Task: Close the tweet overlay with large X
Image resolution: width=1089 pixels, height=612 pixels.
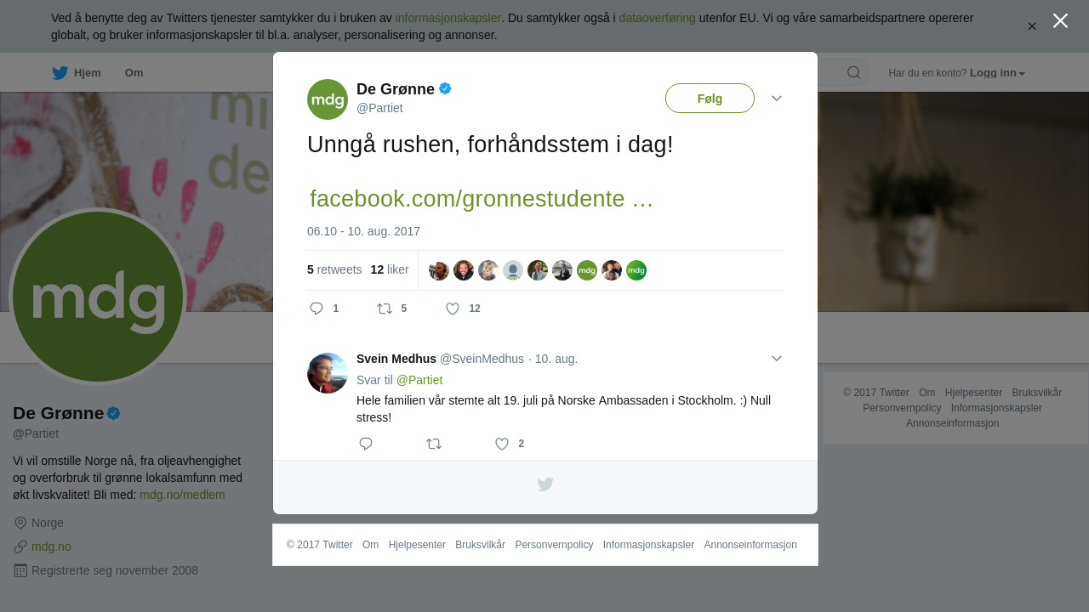Action: [1060, 20]
